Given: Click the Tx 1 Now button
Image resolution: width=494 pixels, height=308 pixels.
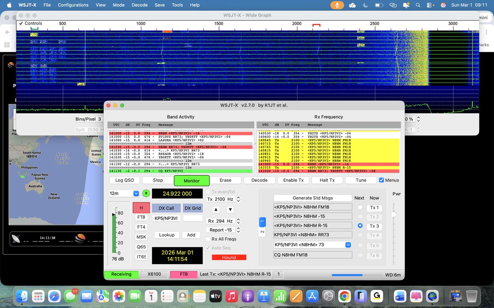Looking at the screenshot, I should pyautogui.click(x=374, y=208).
